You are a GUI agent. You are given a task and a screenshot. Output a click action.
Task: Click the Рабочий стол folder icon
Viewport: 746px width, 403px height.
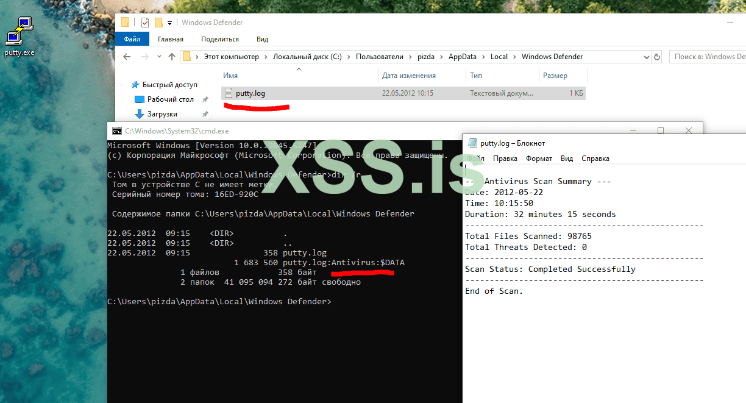[x=140, y=99]
